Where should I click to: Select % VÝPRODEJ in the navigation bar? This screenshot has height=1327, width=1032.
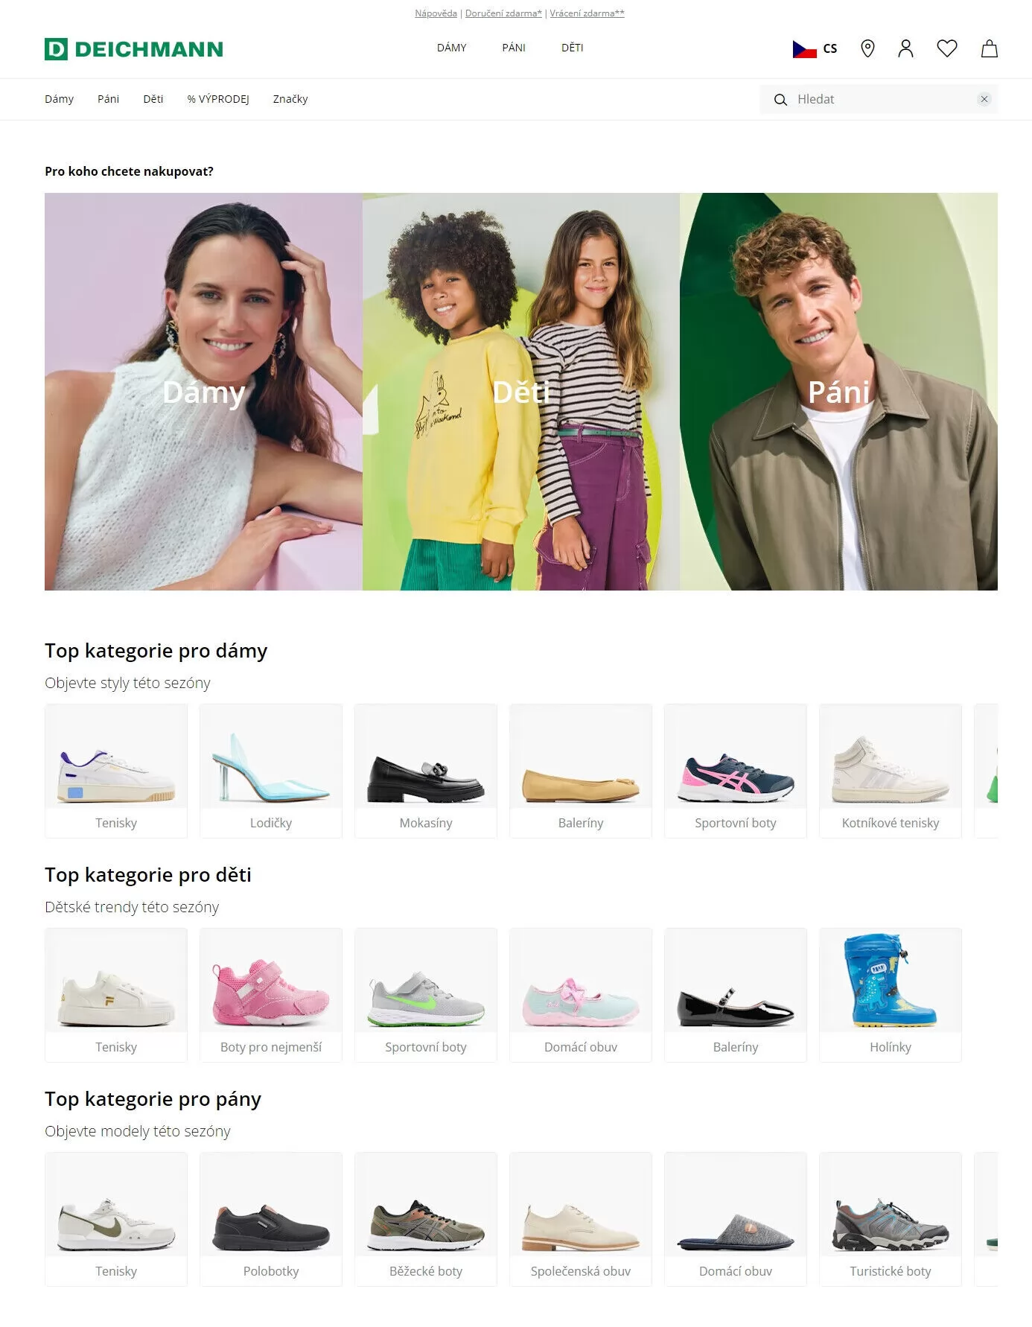point(218,99)
